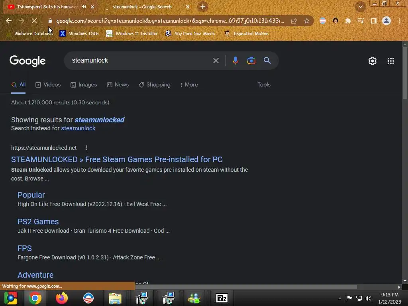The image size is (408, 306).
Task: Open the Popular sitelink
Action: 31,195
